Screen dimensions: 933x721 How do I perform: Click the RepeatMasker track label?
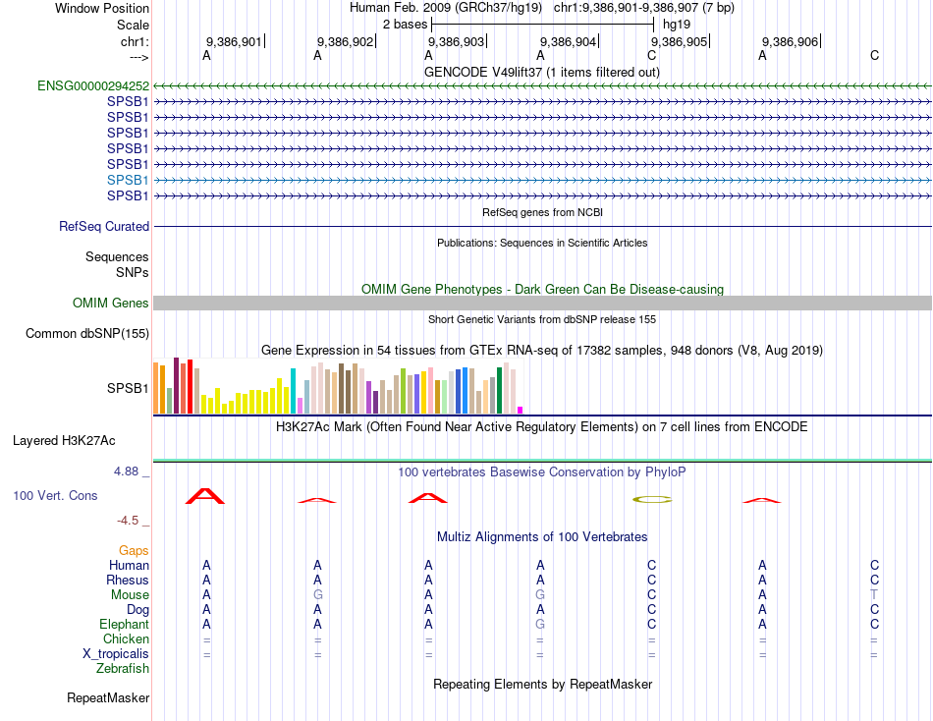(x=108, y=697)
